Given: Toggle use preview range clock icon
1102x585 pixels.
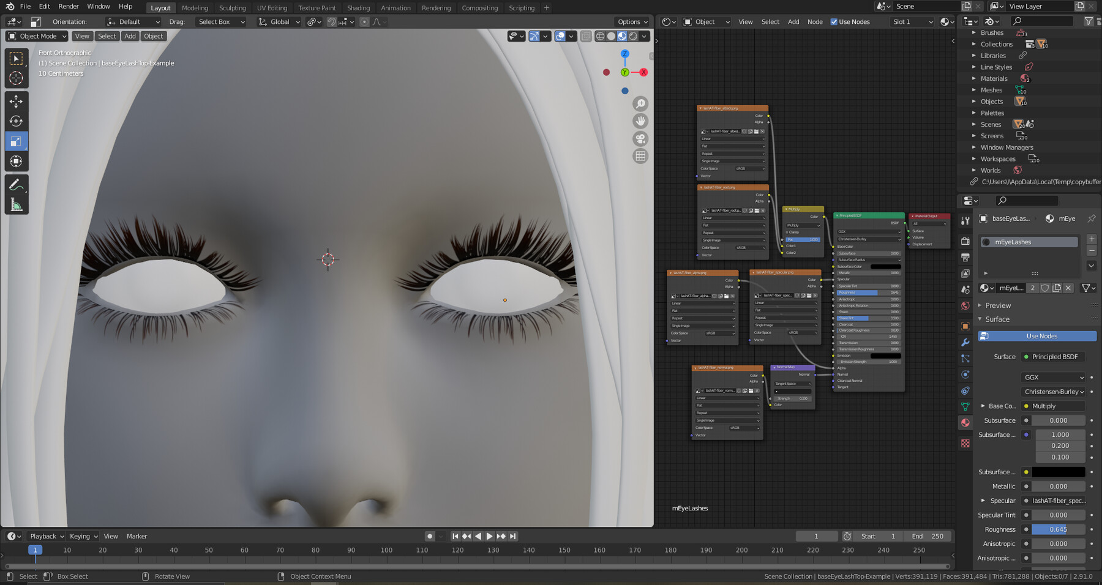Looking at the screenshot, I should (847, 536).
